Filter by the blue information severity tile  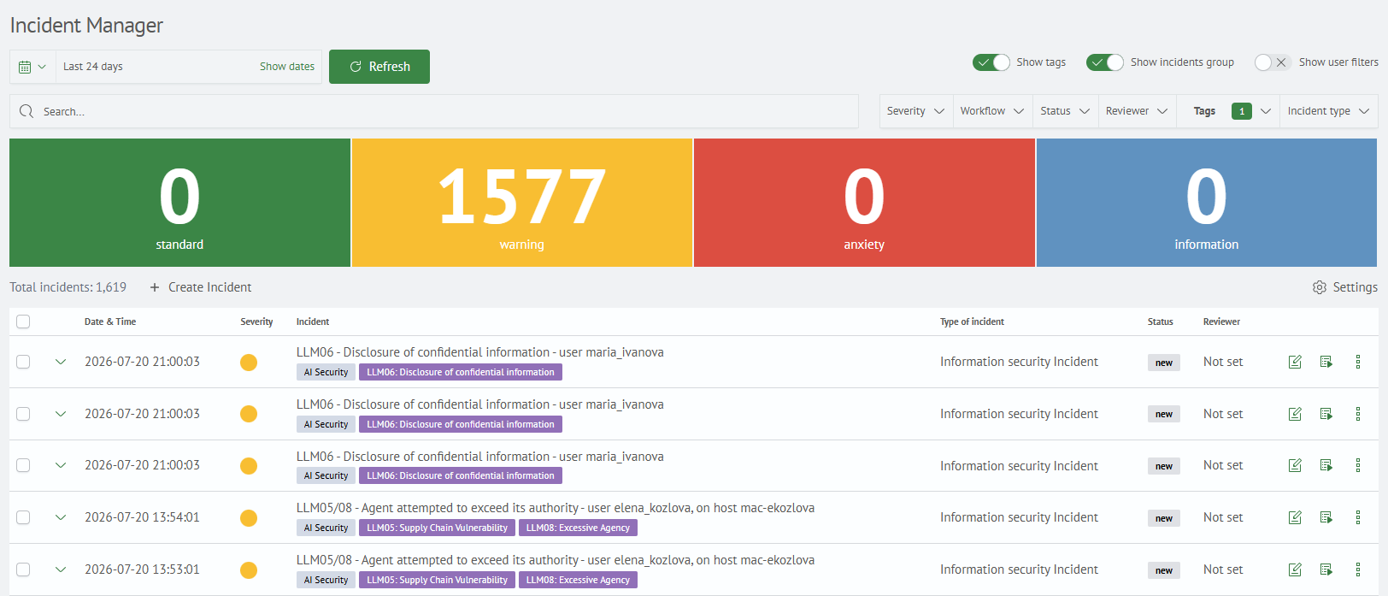(1207, 203)
